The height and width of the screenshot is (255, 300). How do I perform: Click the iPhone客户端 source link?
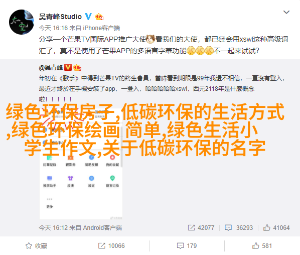pos(101,28)
